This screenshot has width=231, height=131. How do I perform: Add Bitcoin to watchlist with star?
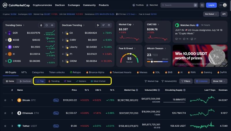(x=5, y=100)
